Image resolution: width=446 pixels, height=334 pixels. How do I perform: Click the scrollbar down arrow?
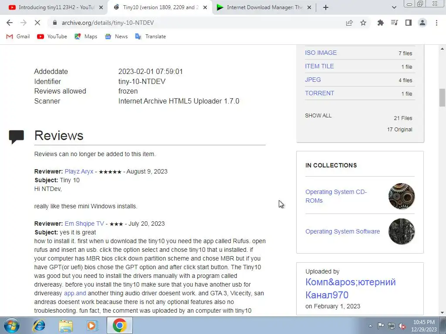(442, 313)
